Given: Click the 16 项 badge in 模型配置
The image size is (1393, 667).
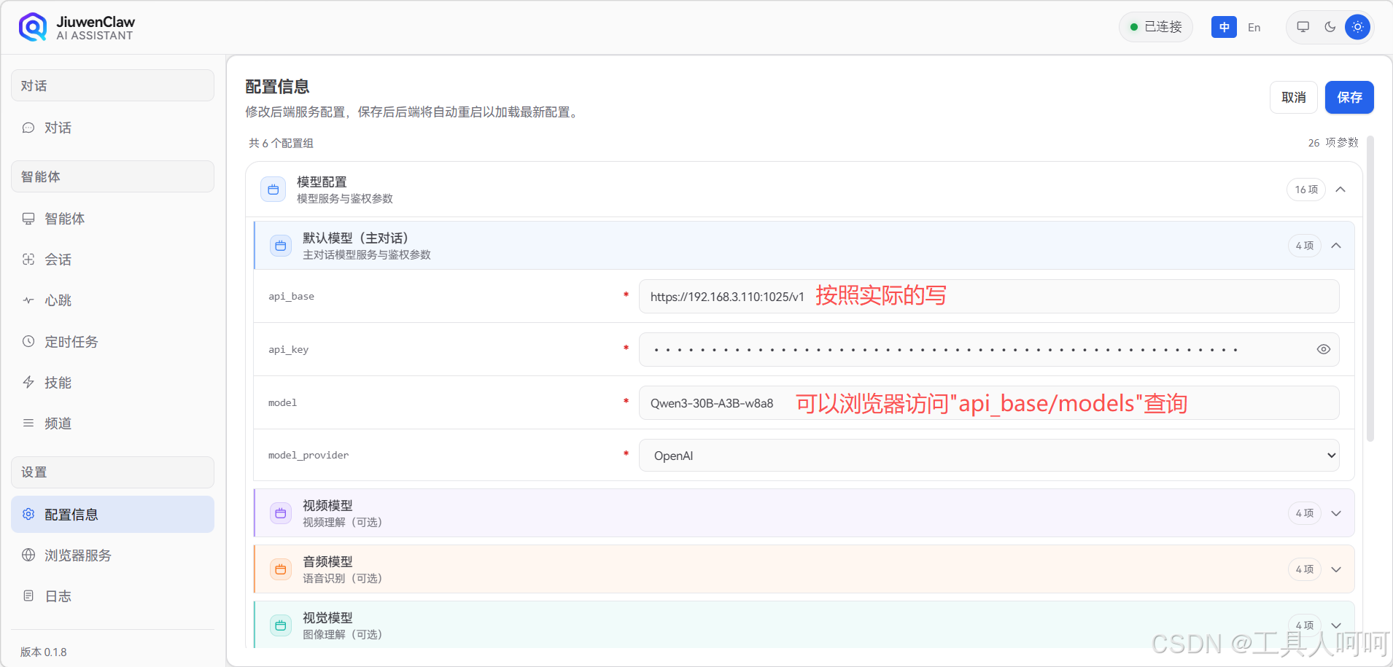Looking at the screenshot, I should (x=1305, y=190).
